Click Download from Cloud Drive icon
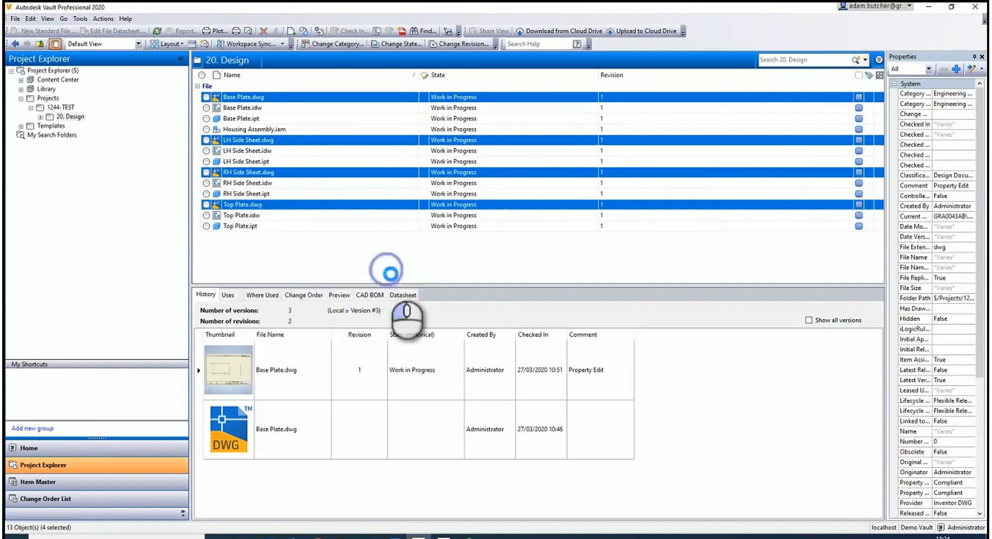Viewport: 992px width, 539px height. point(520,31)
